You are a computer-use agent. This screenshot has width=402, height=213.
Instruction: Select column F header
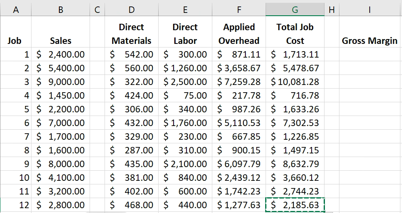tap(239, 10)
